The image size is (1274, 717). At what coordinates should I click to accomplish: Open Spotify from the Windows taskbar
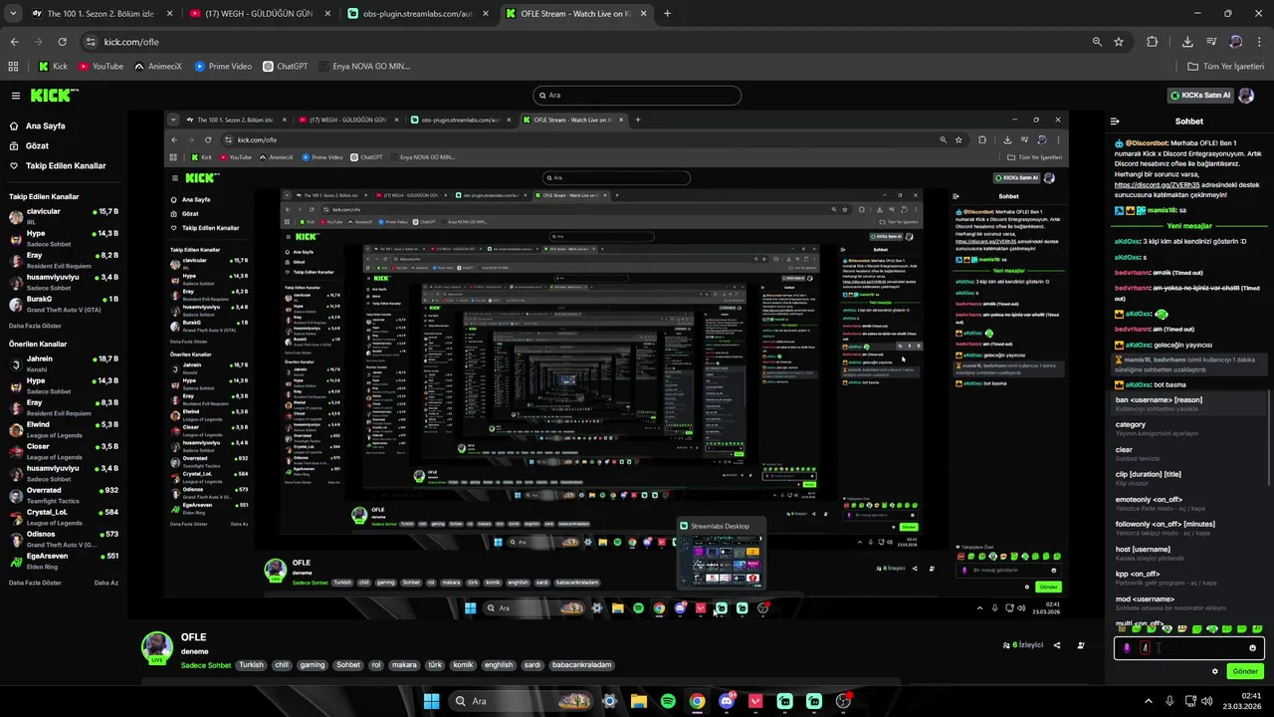(668, 701)
